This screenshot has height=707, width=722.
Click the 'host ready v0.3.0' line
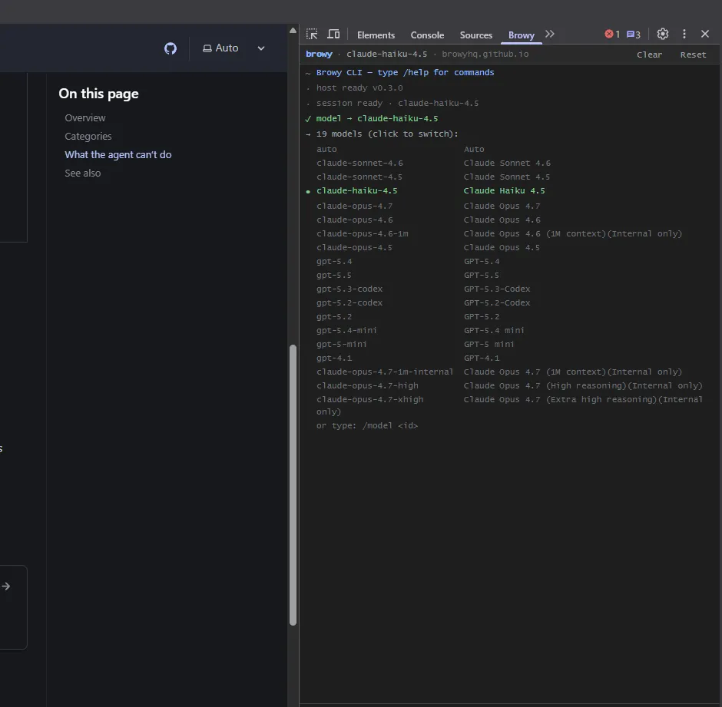359,88
